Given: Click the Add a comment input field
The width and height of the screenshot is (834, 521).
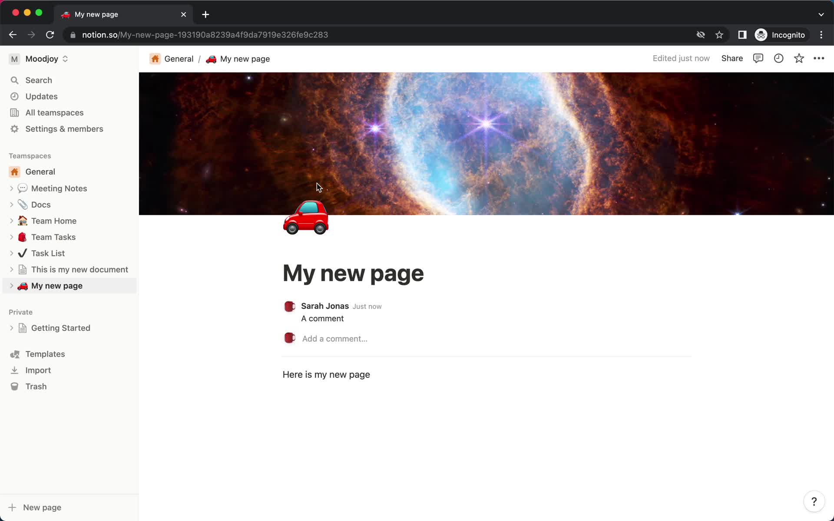Looking at the screenshot, I should (335, 339).
